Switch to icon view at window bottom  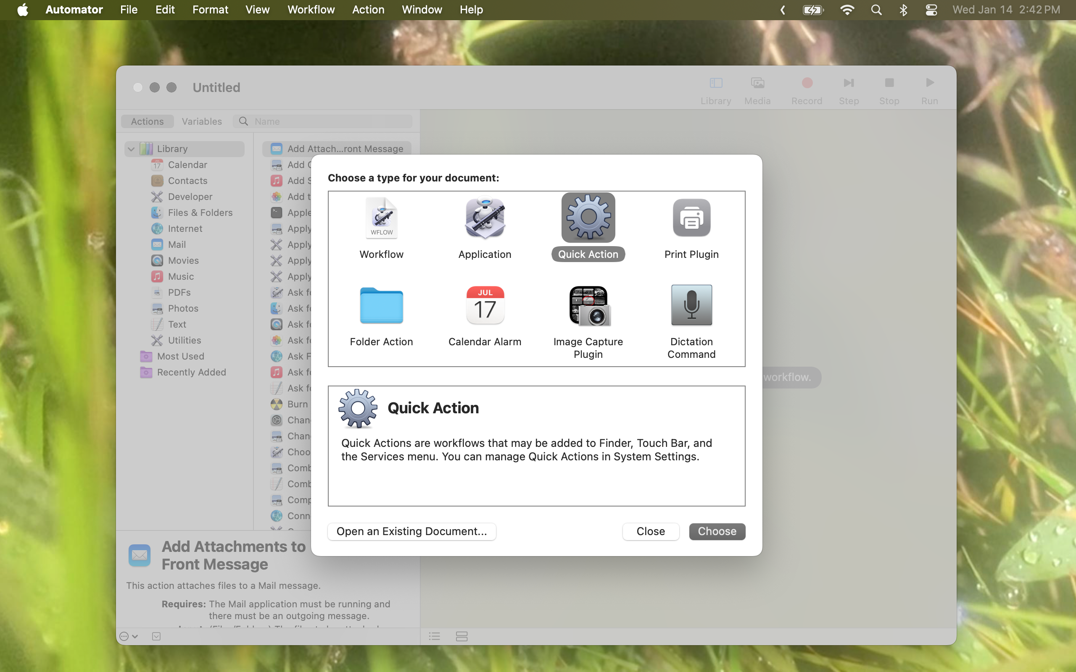(462, 636)
